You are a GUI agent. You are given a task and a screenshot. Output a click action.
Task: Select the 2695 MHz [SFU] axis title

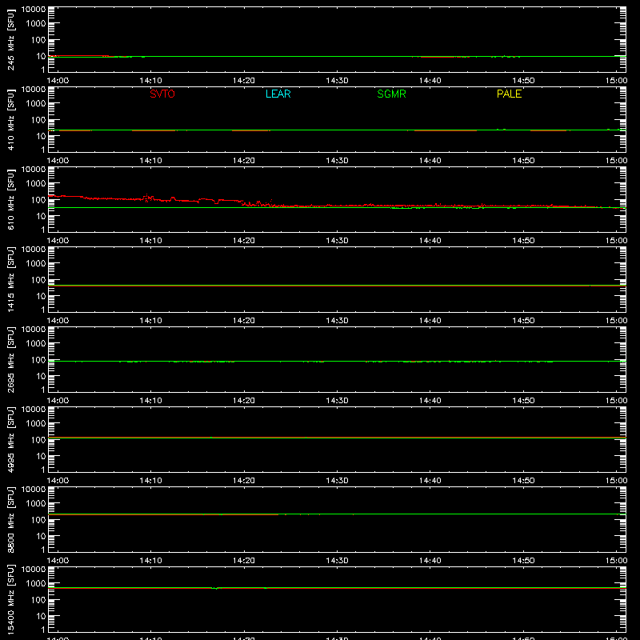pyautogui.click(x=11, y=359)
